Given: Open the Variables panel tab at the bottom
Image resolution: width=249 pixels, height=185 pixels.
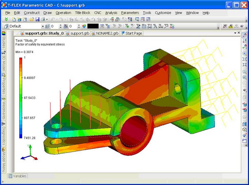Looking at the screenshot, I should 17,176.
